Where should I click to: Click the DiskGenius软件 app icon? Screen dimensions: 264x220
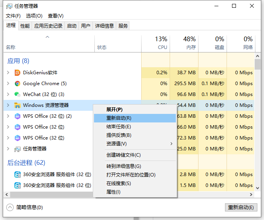point(18,73)
